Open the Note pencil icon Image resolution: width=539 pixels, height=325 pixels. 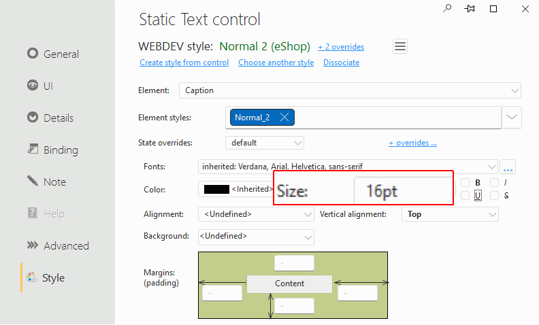(x=33, y=181)
